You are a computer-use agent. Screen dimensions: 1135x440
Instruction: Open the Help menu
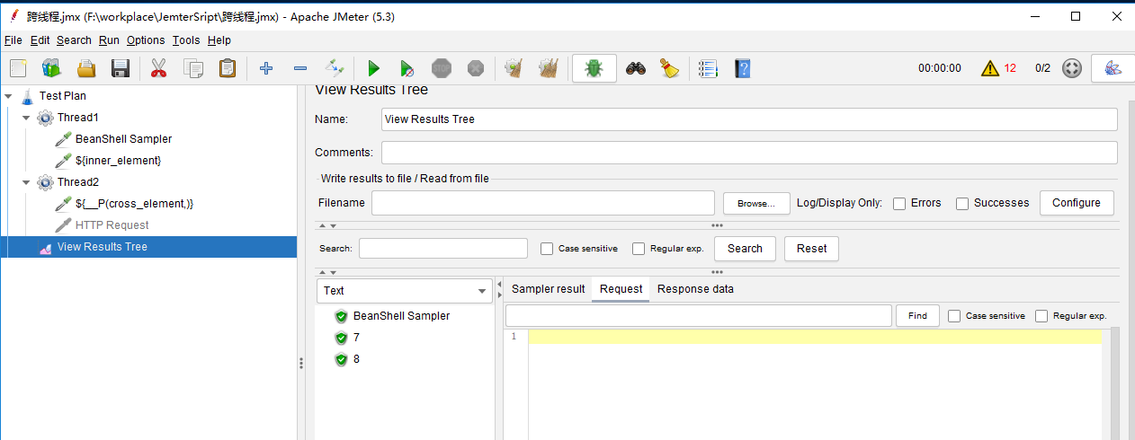219,40
